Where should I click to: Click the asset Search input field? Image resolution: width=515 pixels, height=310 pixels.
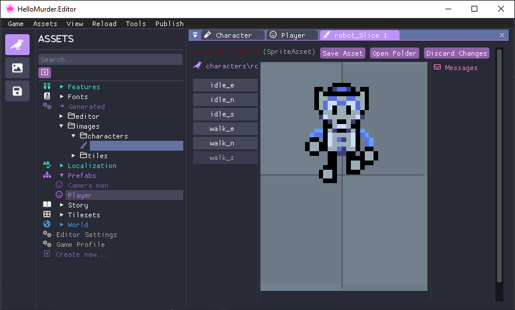tap(110, 60)
